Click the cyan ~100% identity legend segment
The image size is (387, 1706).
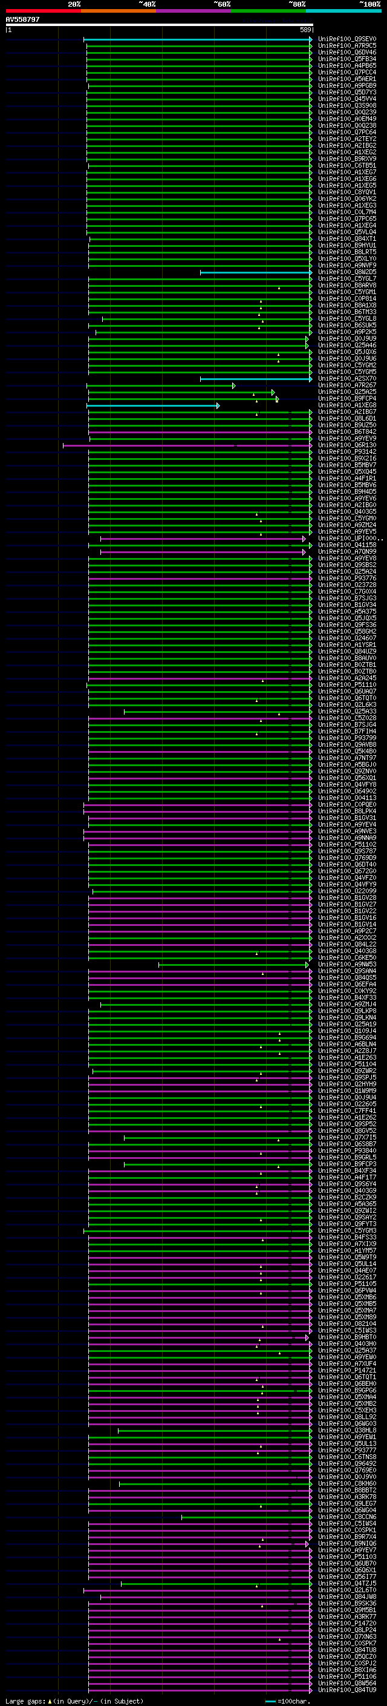[x=344, y=11]
